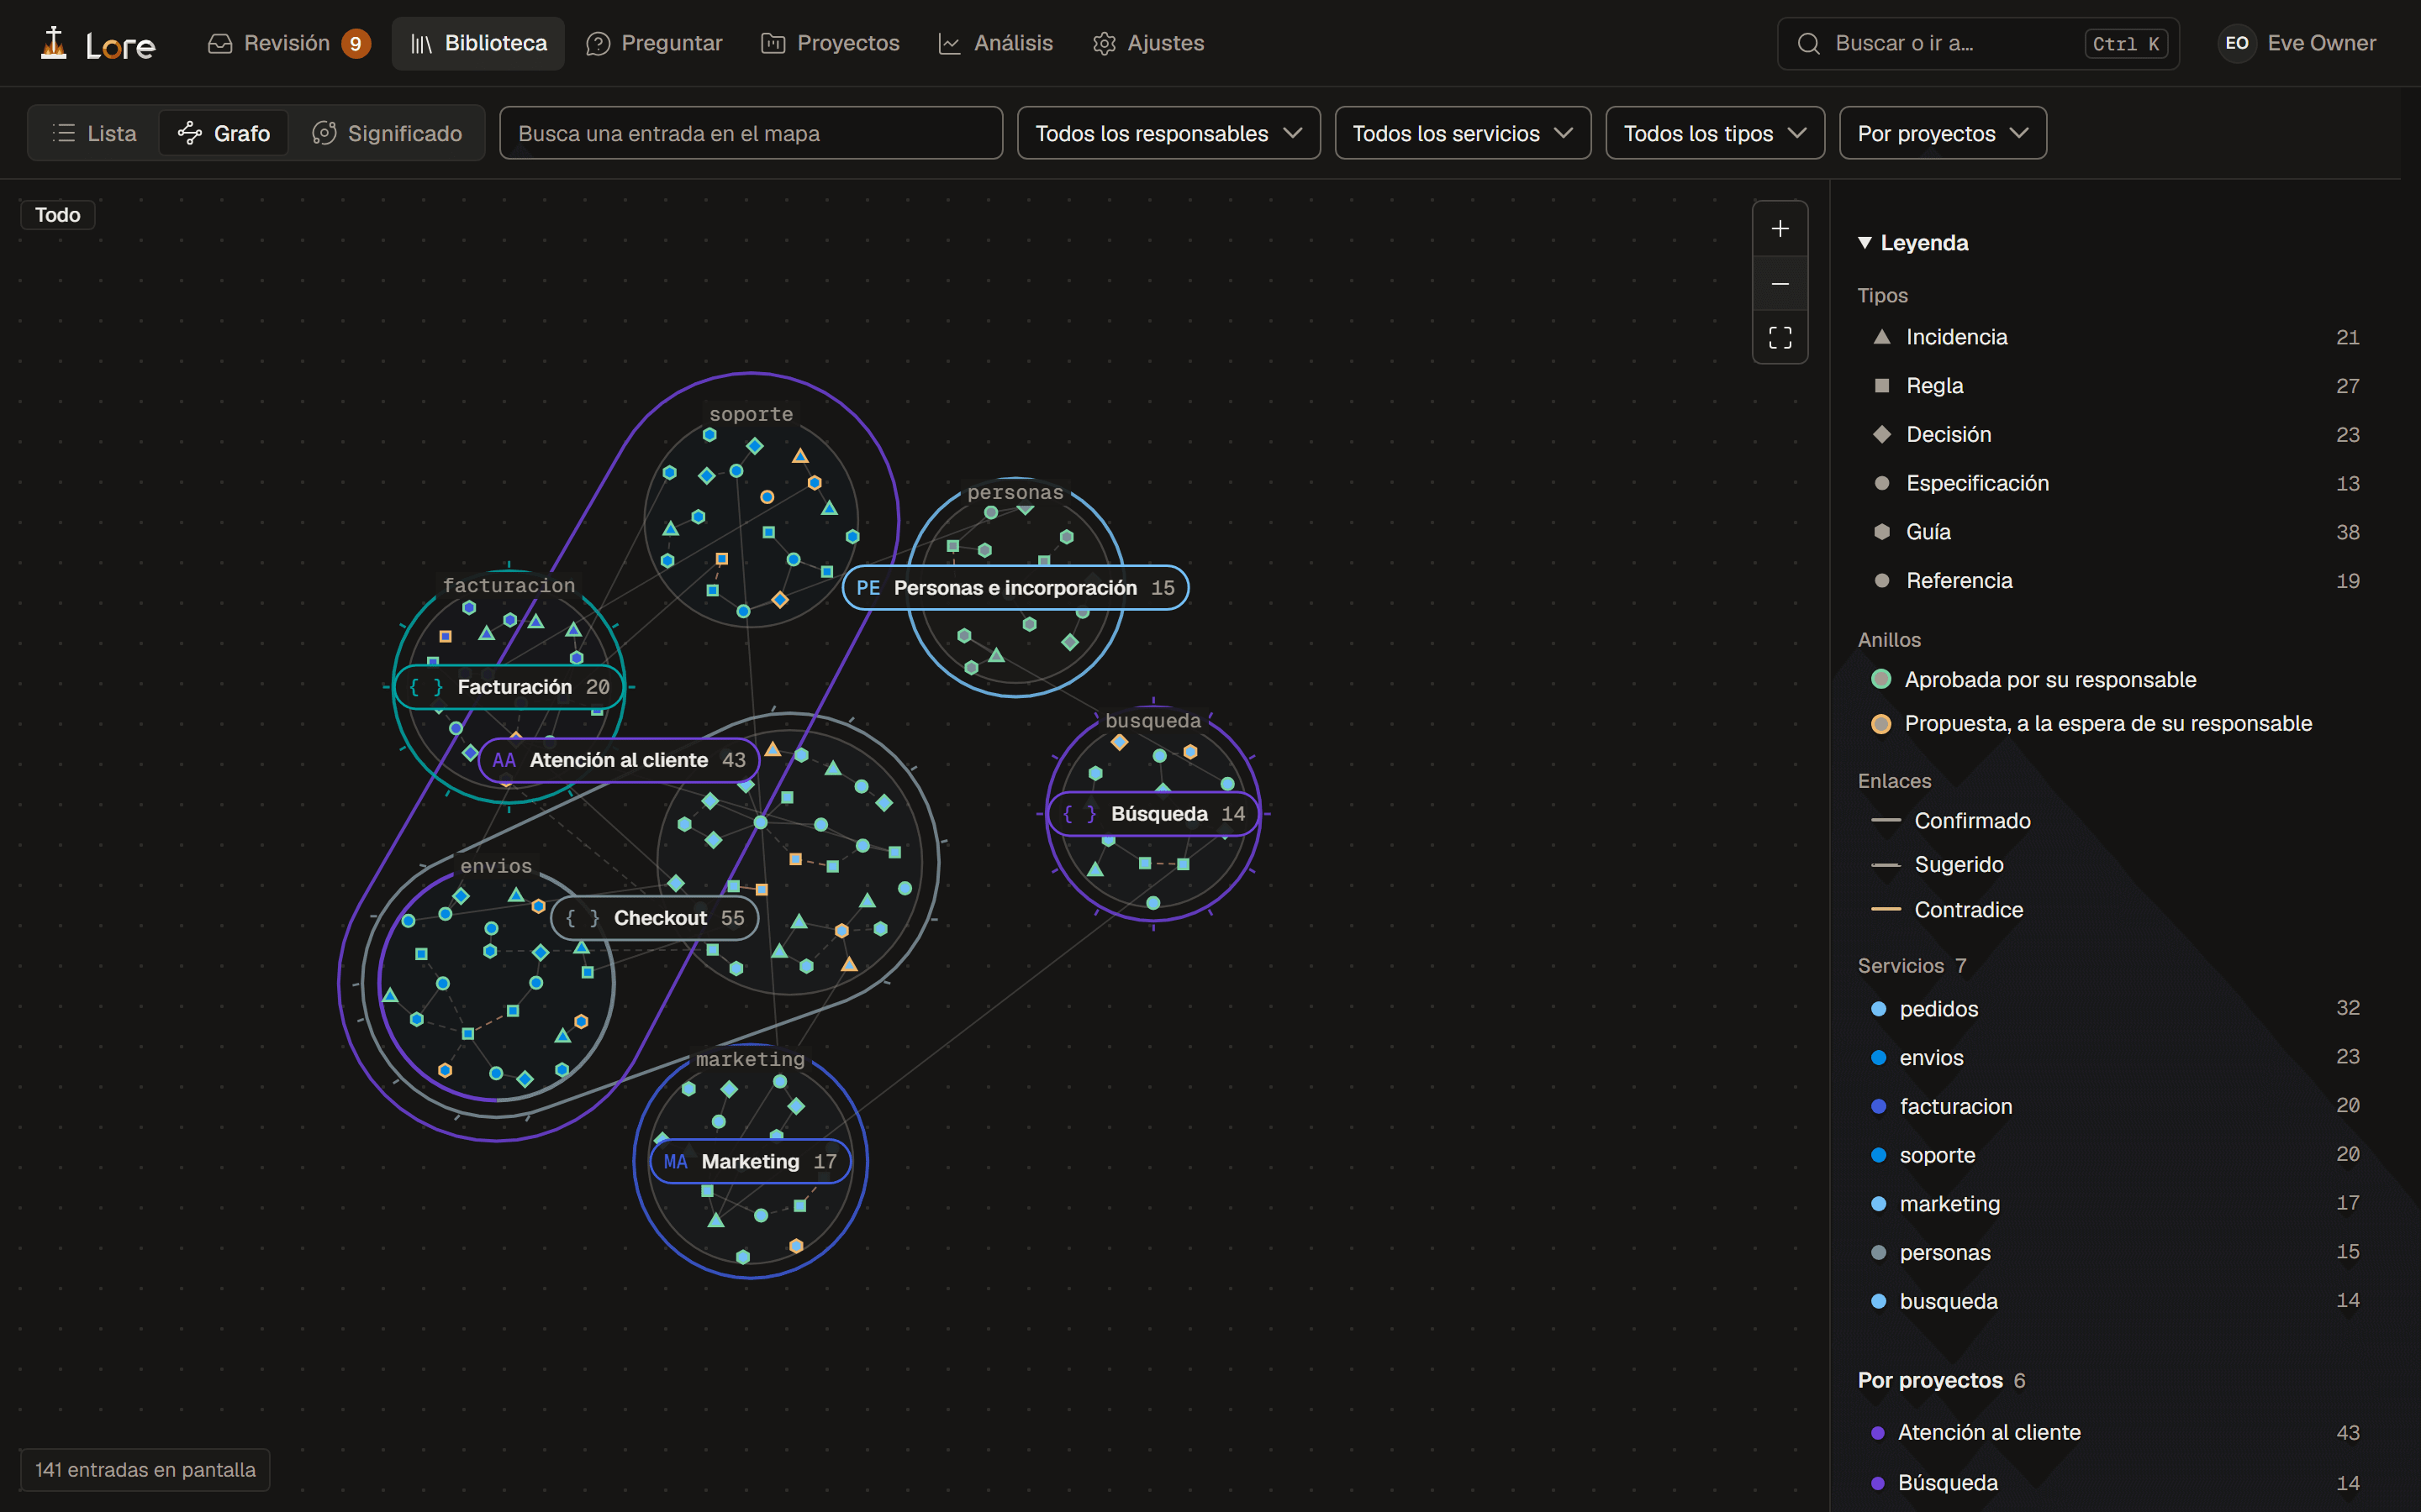The height and width of the screenshot is (1512, 2421).
Task: Click the Checkout cluster label
Action: coord(656,918)
